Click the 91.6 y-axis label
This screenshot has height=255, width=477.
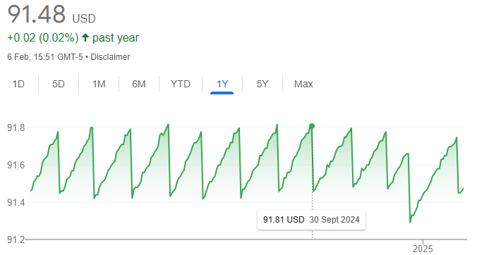coord(16,165)
